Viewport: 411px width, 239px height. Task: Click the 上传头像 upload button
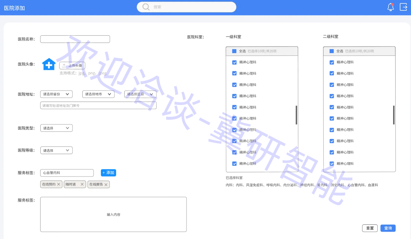(x=72, y=66)
